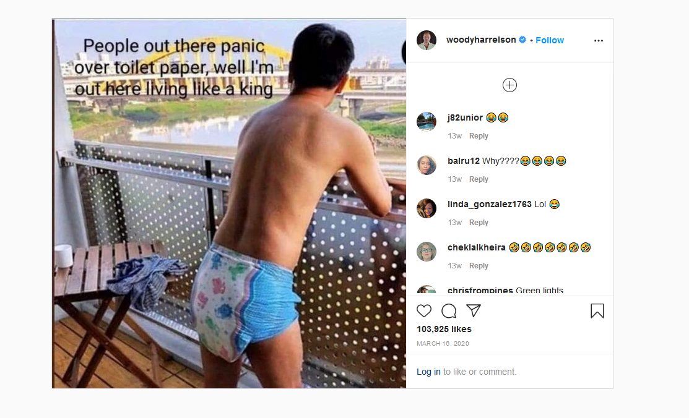Like the post with the heart icon

tap(424, 311)
